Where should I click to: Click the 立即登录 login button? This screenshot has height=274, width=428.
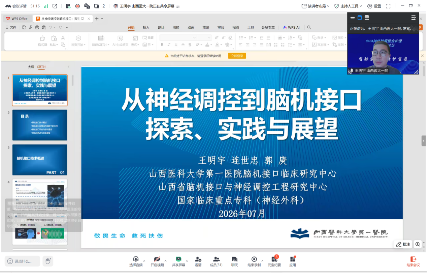pyautogui.click(x=237, y=56)
